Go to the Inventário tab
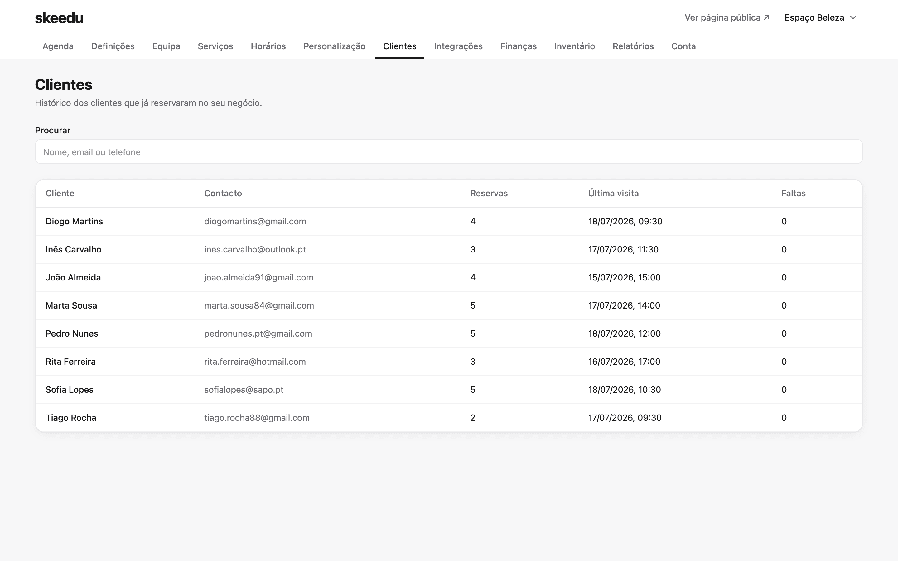 (x=574, y=46)
